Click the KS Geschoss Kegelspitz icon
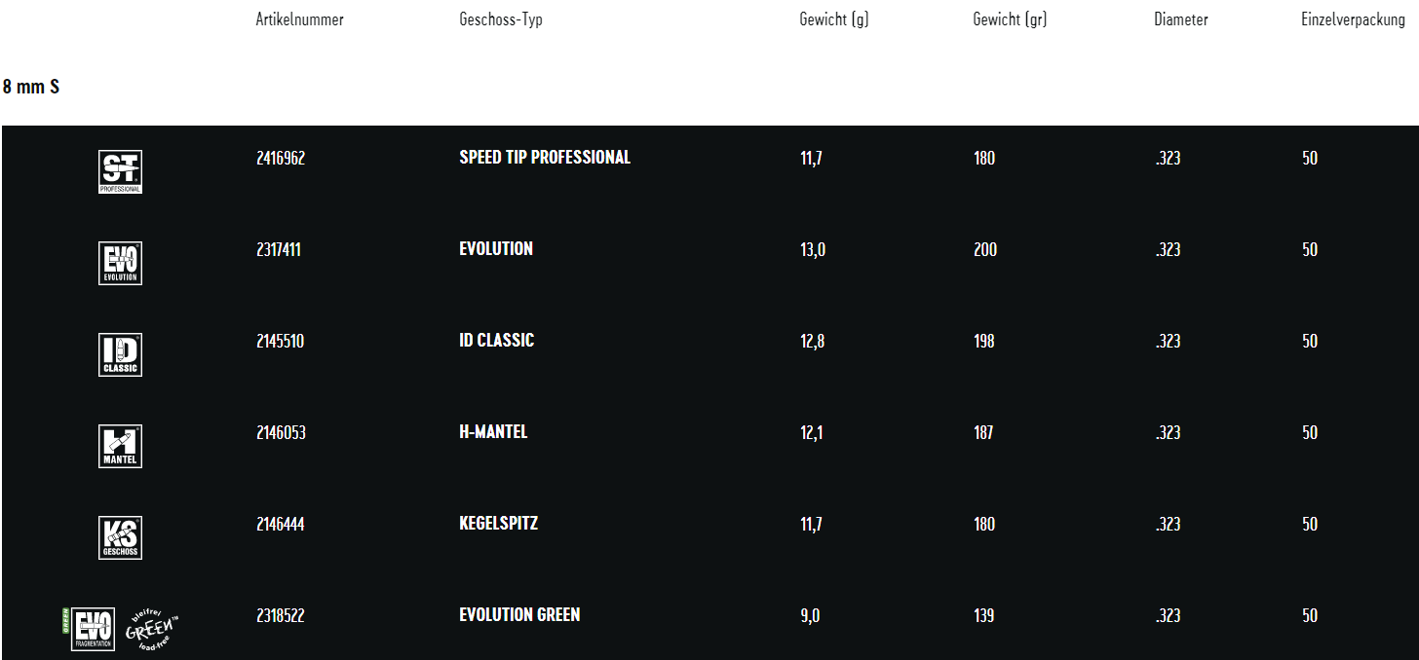The image size is (1419, 660). pyautogui.click(x=120, y=537)
